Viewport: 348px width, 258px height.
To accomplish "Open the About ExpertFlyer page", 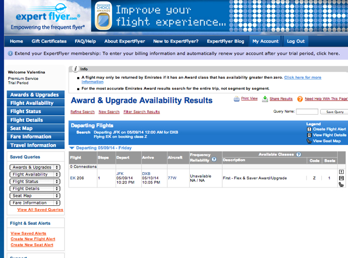I will coord(125,41).
